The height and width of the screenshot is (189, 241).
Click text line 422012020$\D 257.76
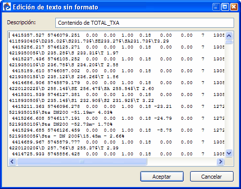click(x=64, y=148)
